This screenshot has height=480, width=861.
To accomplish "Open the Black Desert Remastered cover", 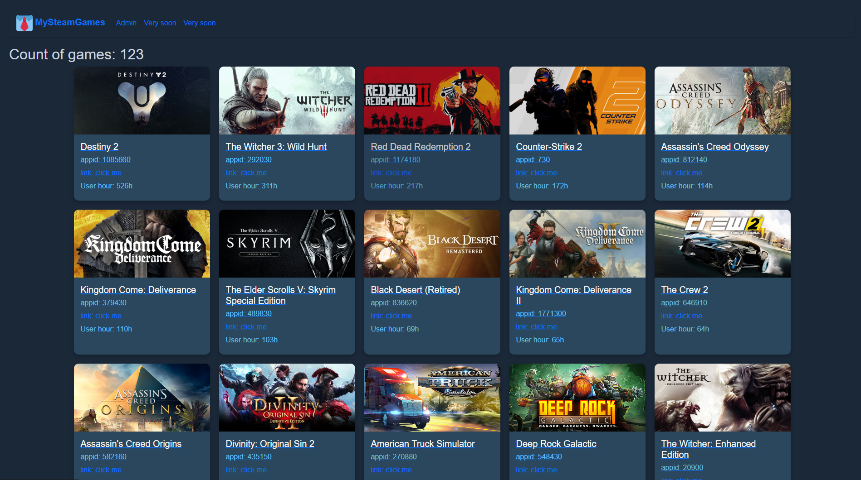I will [x=432, y=244].
